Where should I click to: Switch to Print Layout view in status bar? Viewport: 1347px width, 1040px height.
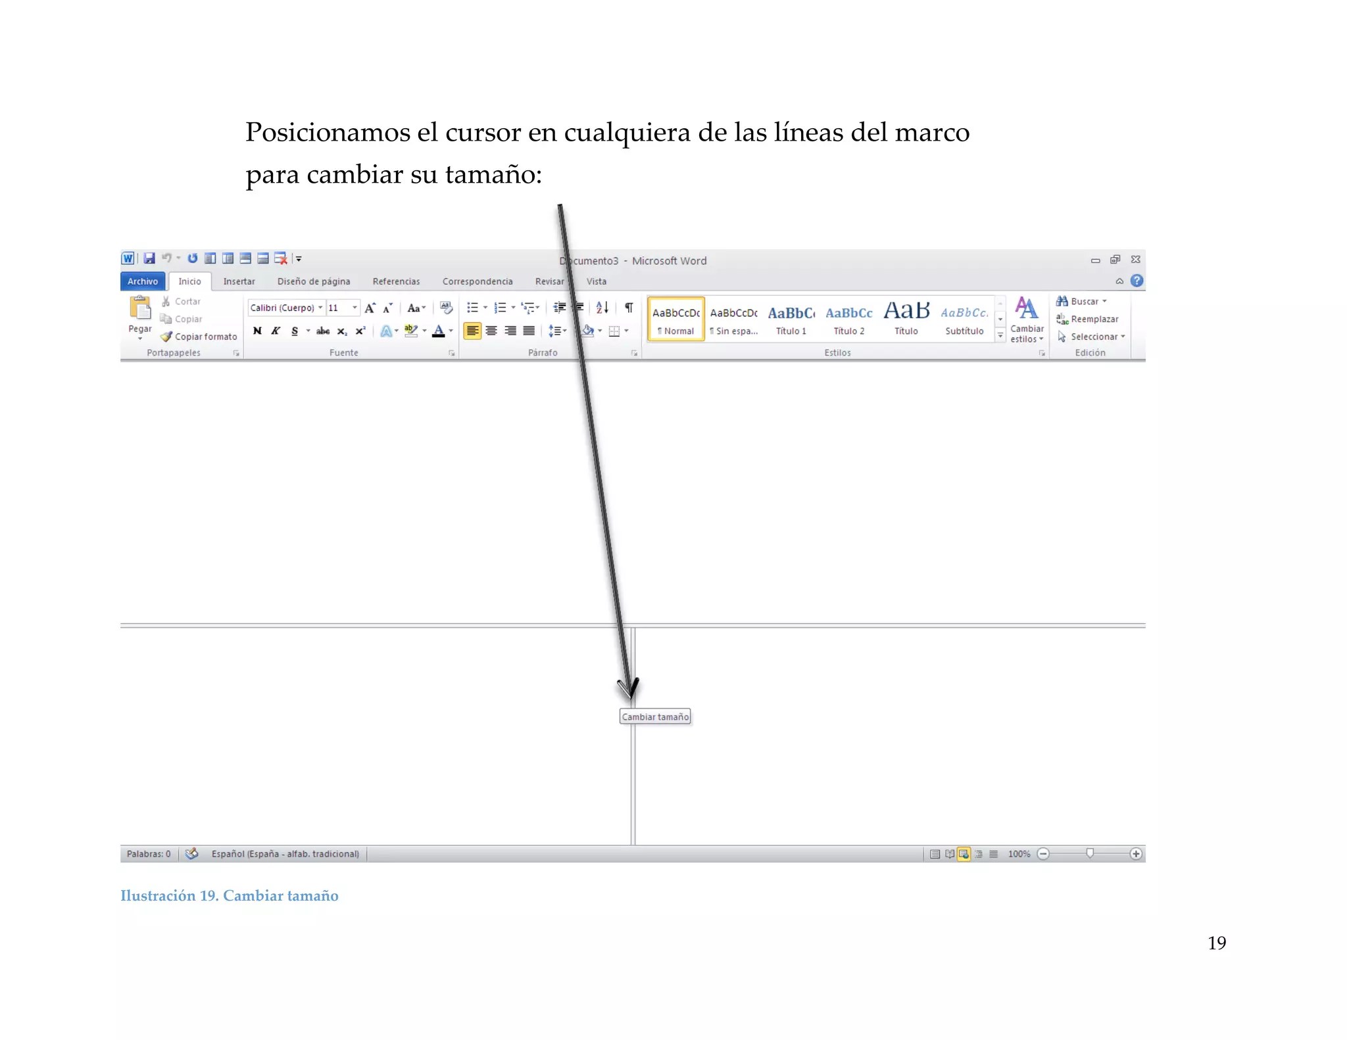click(x=935, y=854)
